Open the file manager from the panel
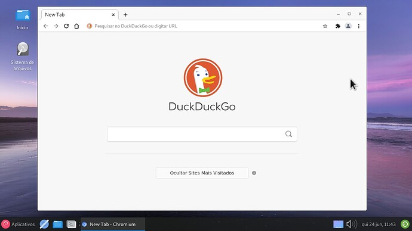This screenshot has height=231, width=412. [x=57, y=224]
